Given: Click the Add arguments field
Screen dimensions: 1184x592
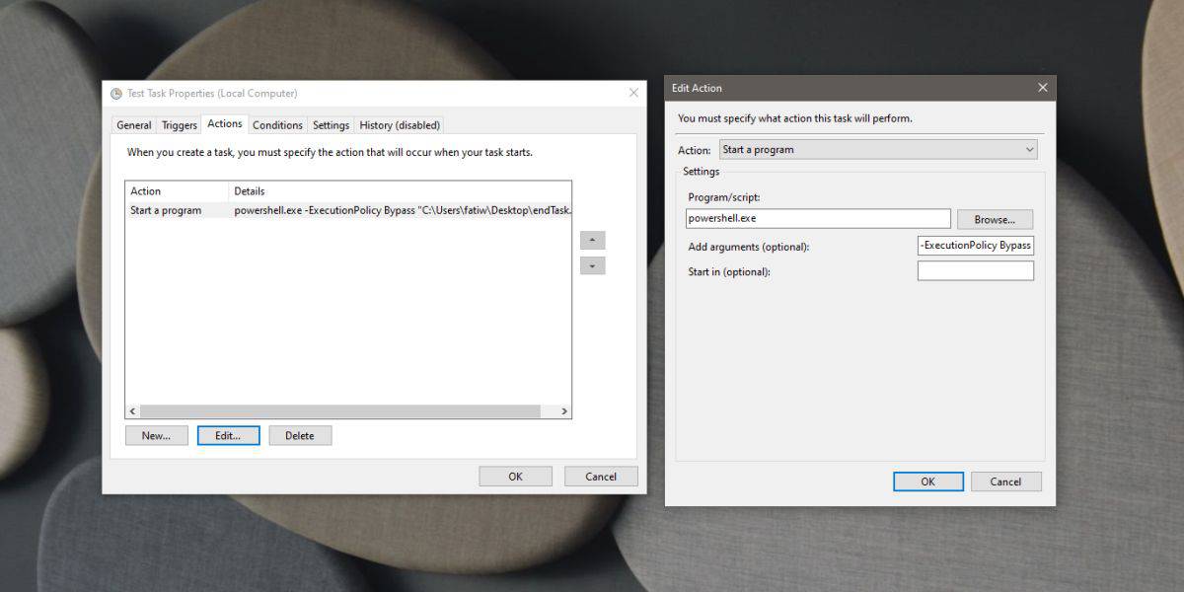Looking at the screenshot, I should click(976, 246).
